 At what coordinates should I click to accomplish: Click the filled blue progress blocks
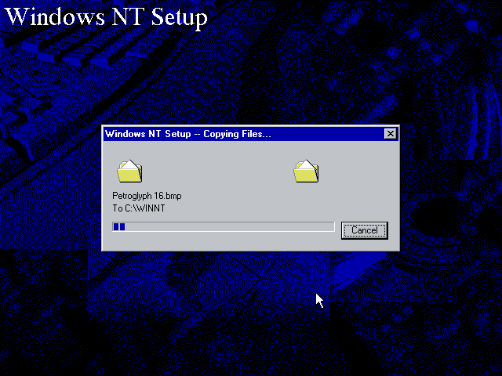pyautogui.click(x=119, y=227)
